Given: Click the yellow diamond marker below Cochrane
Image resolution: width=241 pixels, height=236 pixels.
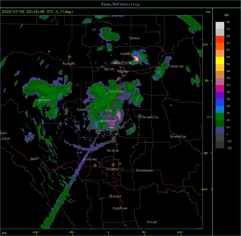Looking at the screenshot, I should pos(95,165).
